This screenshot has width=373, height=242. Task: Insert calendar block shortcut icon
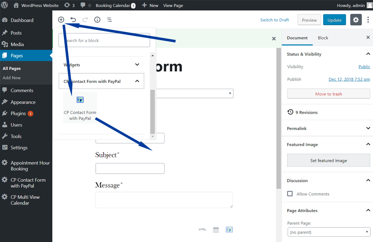[216, 230]
